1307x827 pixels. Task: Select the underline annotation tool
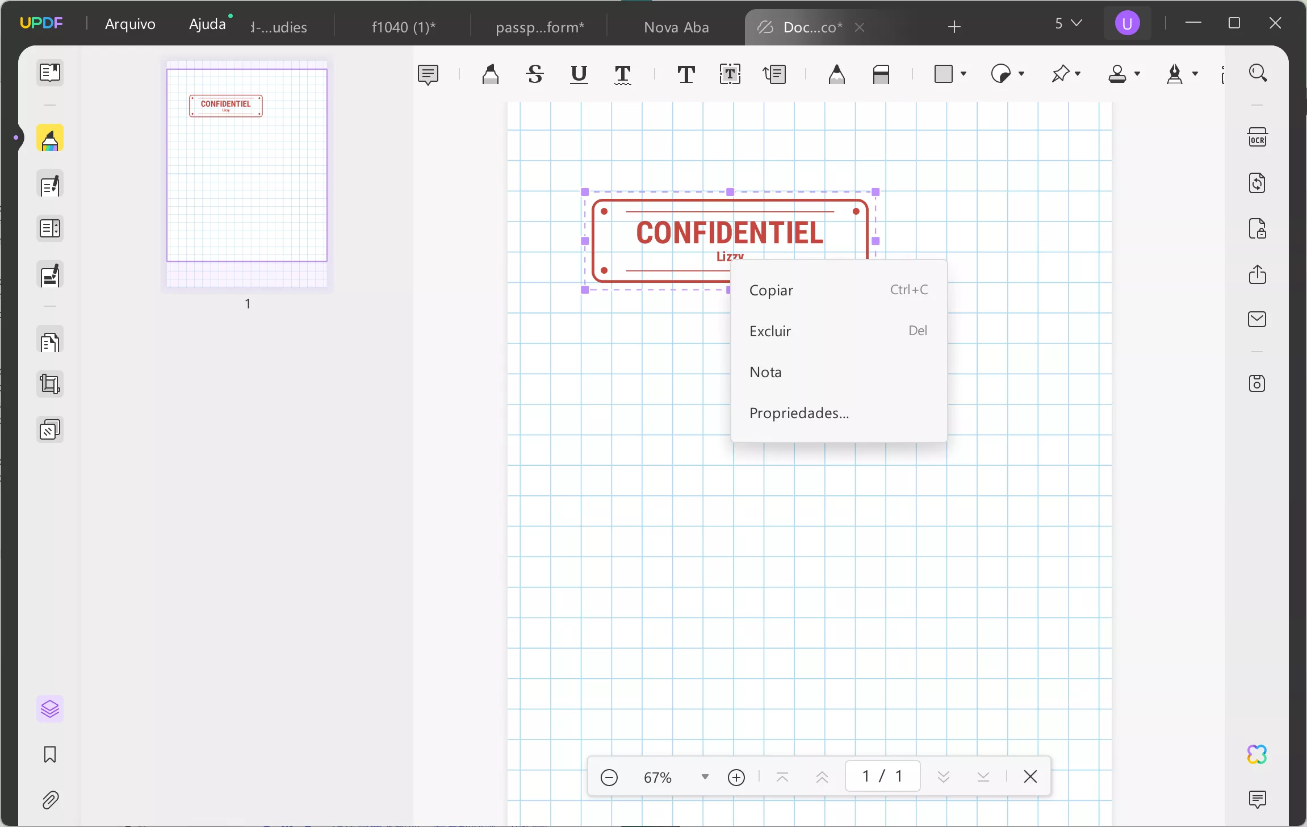[579, 74]
